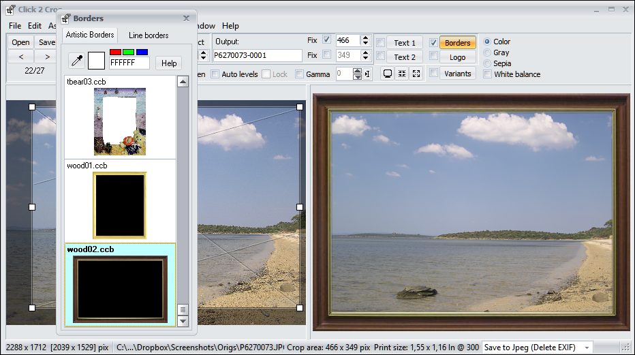This screenshot has height=355, width=635.
Task: Click the Variants button
Action: [458, 74]
